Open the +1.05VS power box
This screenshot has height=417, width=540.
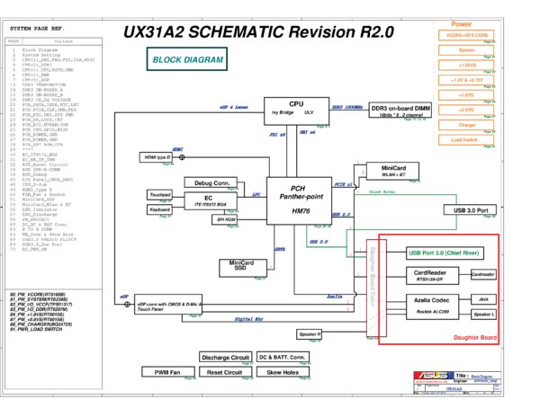[x=466, y=65]
